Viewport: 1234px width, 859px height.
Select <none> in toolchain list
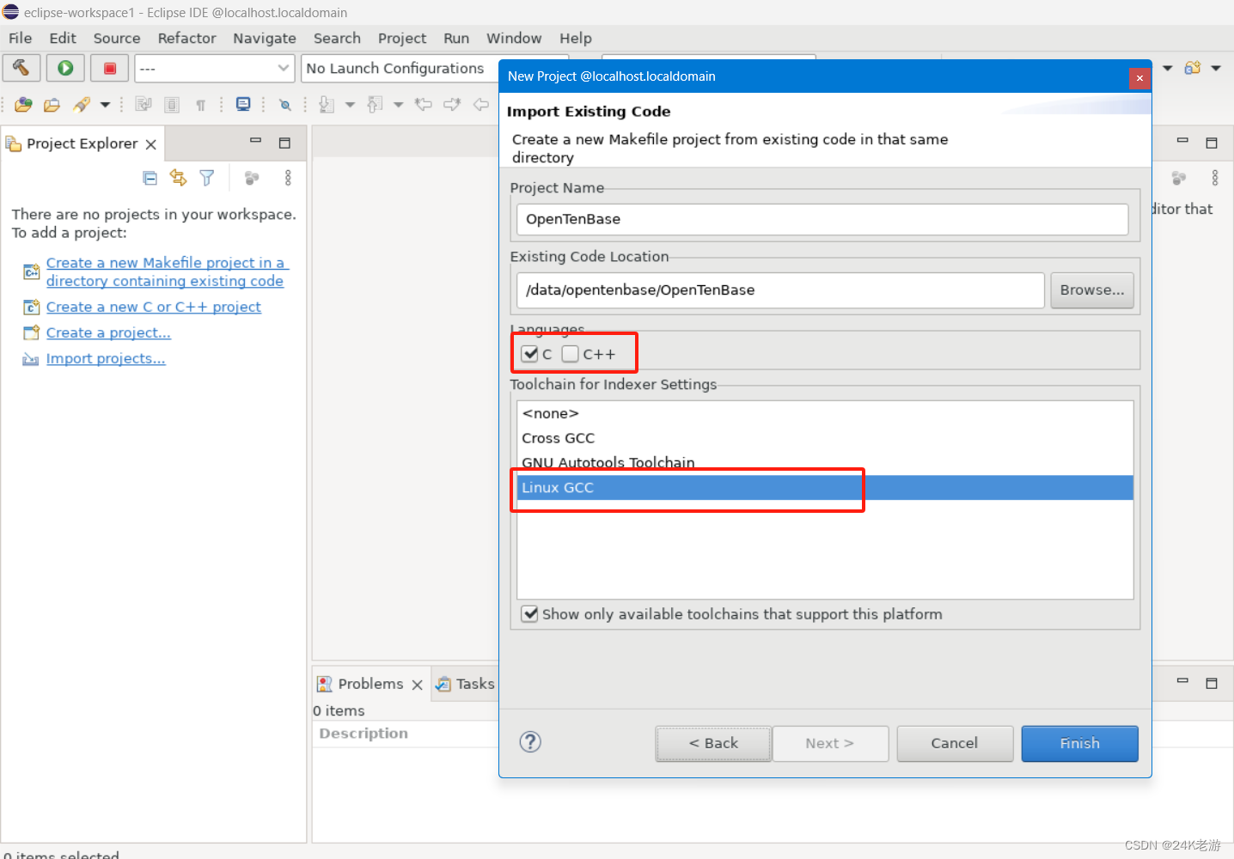coord(825,414)
